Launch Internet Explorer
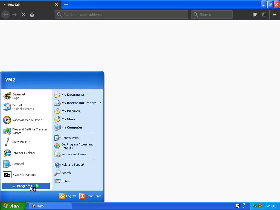The image size is (280, 210). tap(26, 153)
